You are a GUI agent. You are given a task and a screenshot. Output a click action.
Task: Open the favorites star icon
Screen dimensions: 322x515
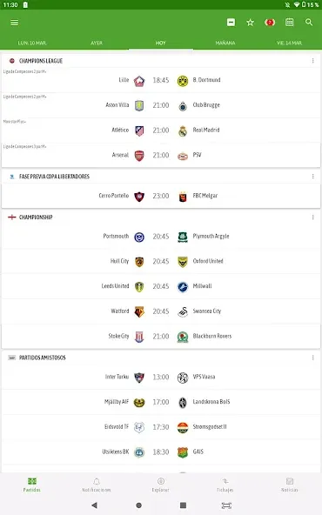[x=250, y=23]
